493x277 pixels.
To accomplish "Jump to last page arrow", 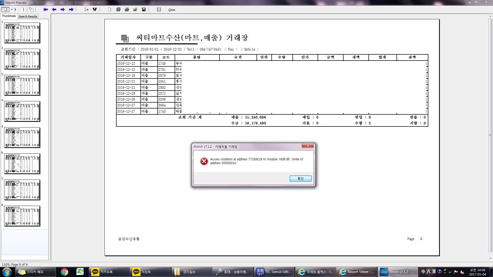I will pos(71,9).
